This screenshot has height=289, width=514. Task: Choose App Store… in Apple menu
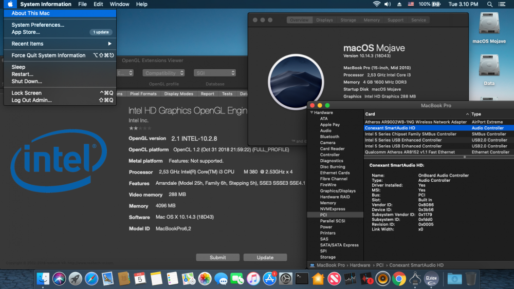coord(60,32)
